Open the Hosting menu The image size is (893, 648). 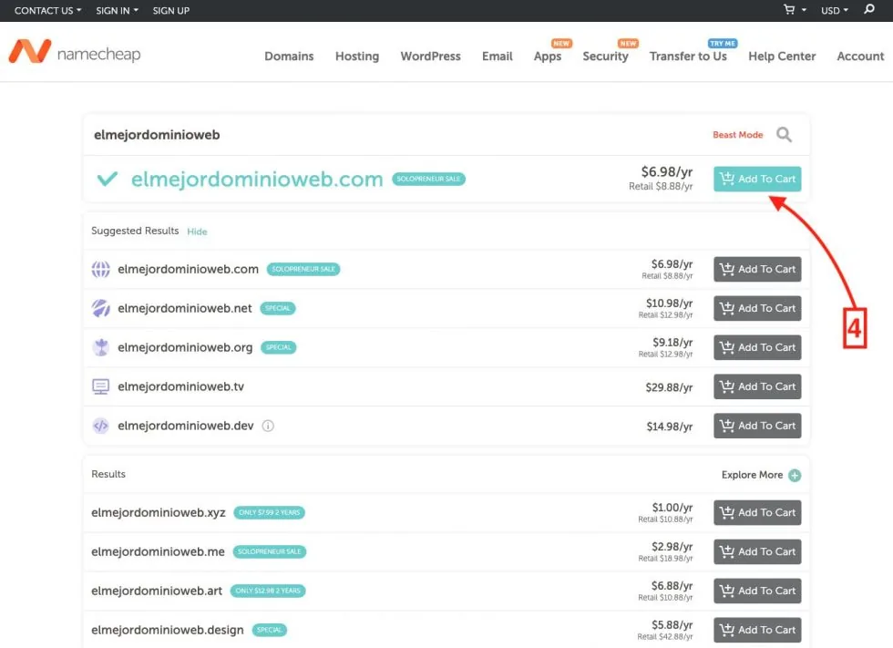point(357,56)
